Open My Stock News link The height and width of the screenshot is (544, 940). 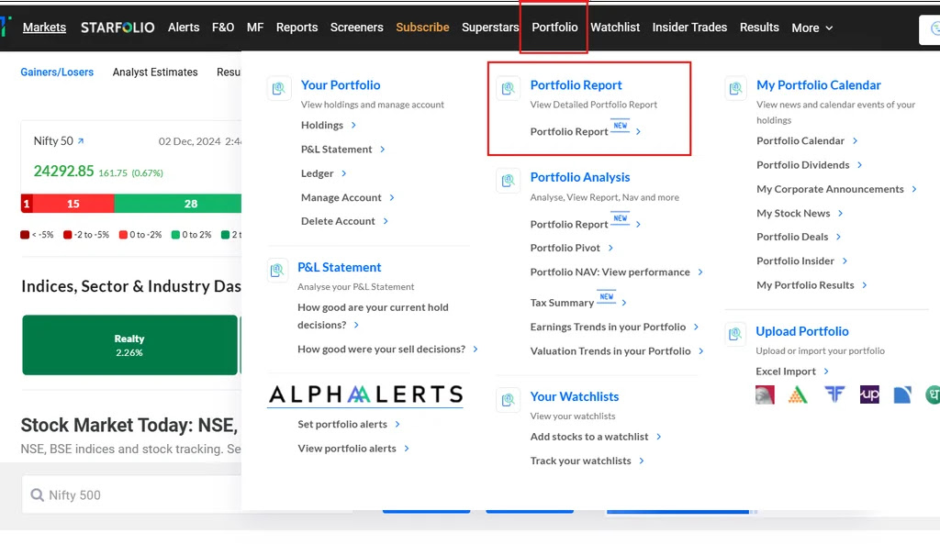[x=793, y=213]
